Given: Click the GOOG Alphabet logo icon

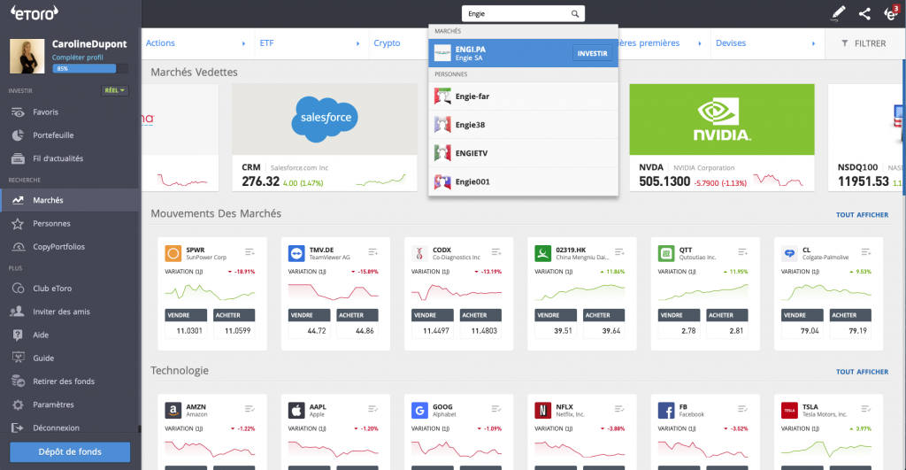Looking at the screenshot, I should click(x=419, y=411).
